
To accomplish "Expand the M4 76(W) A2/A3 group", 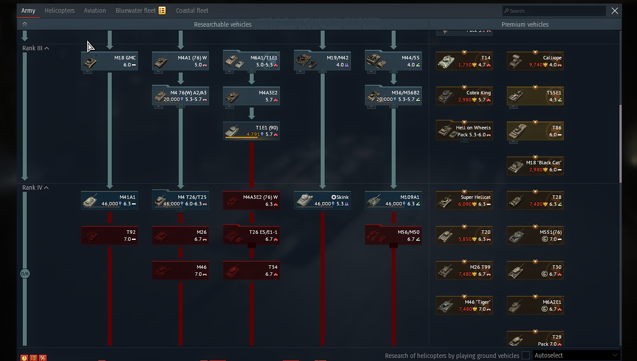I will pyautogui.click(x=180, y=105).
